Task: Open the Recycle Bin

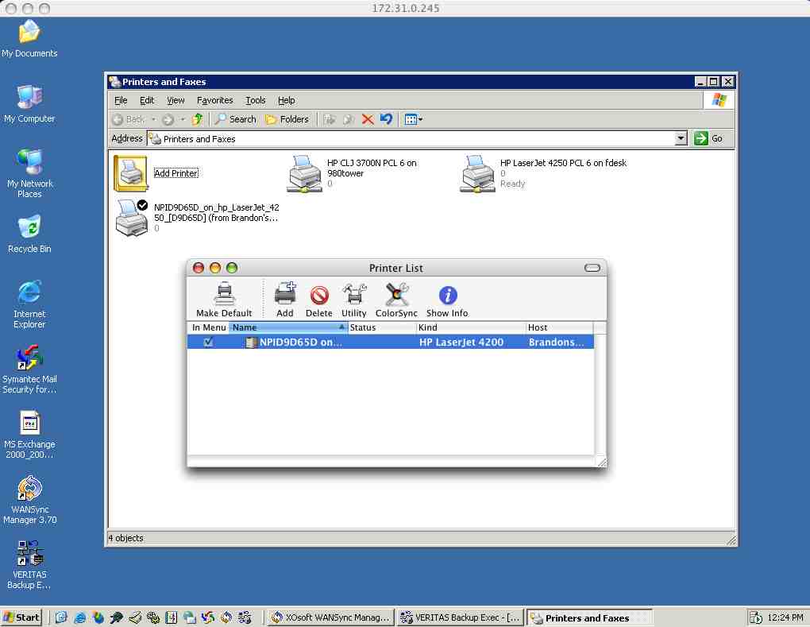Action: coord(29,234)
